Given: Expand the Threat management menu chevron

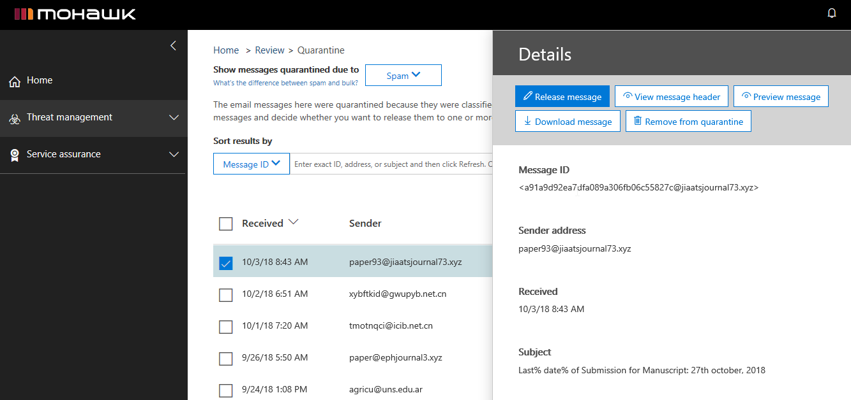Looking at the screenshot, I should (174, 118).
